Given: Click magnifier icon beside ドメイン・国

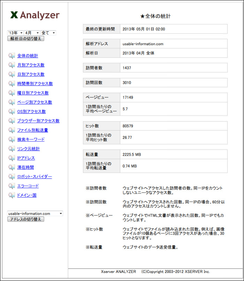Looking at the screenshot, I should pos(12,196).
